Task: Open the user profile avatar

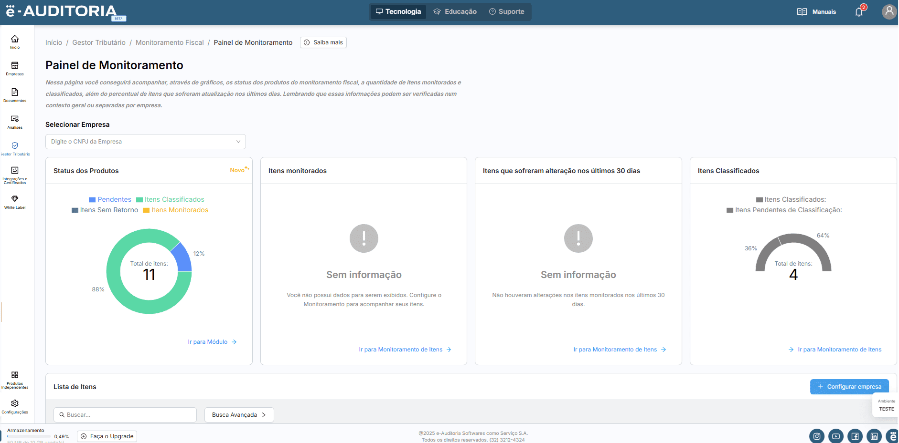Action: point(889,11)
